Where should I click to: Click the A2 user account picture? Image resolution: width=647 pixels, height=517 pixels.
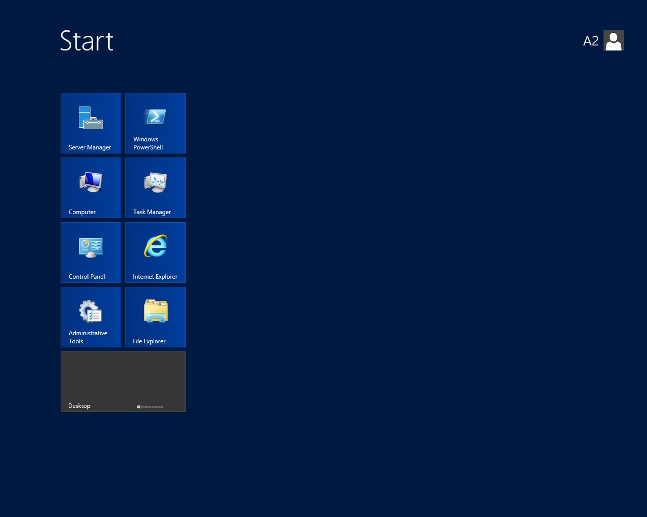[x=614, y=40]
